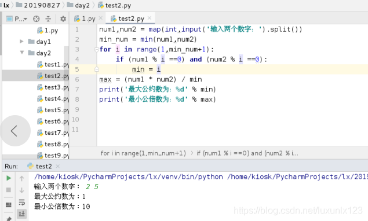This screenshot has width=368, height=221.
Task: Click line number 11 in the gutter
Action: click(75, 130)
